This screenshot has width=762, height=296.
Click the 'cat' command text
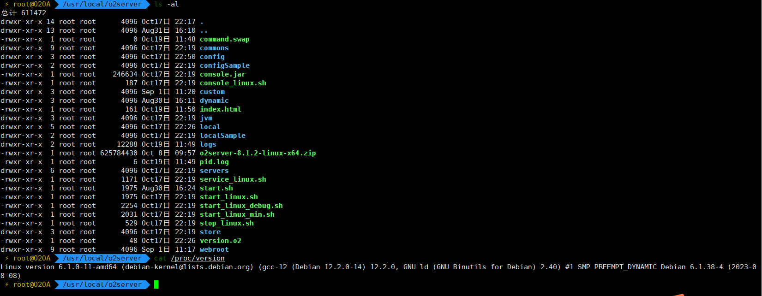(x=160, y=258)
